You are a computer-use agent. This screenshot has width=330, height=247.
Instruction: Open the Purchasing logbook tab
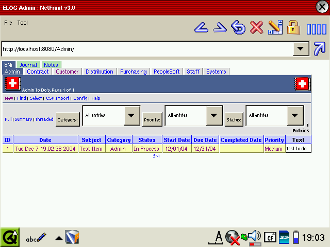[x=134, y=72]
